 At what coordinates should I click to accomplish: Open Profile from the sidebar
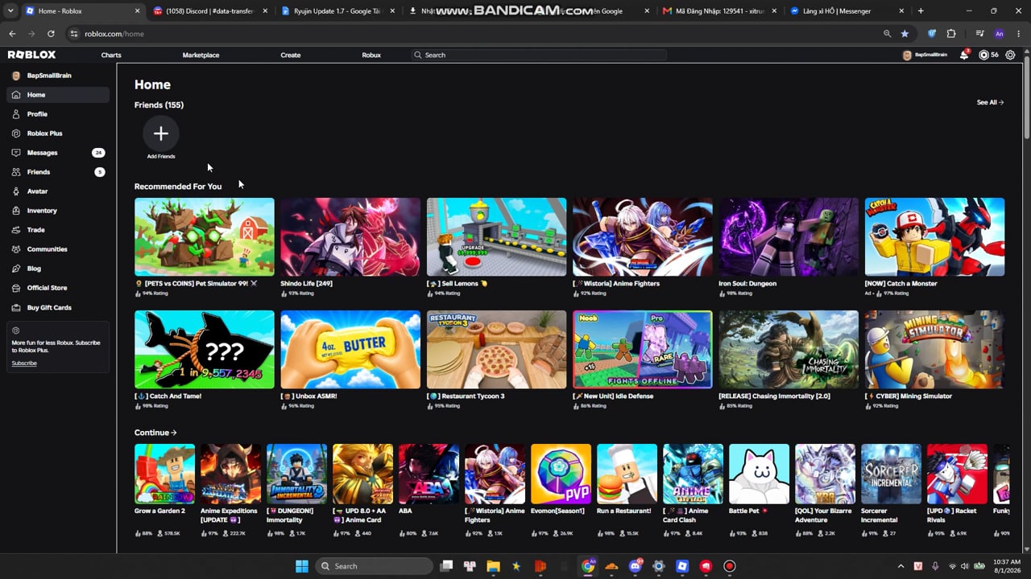(58, 114)
